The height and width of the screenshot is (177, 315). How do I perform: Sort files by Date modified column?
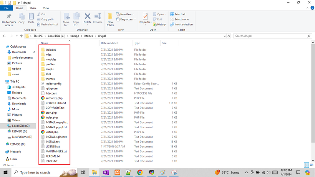(x=109, y=43)
